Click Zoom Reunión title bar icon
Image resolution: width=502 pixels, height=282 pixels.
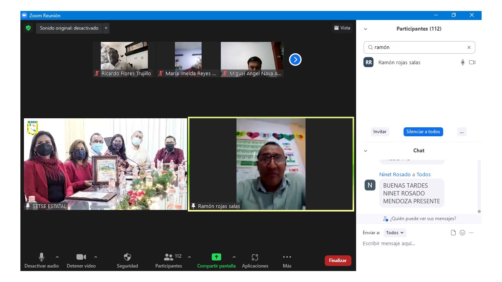tap(24, 15)
